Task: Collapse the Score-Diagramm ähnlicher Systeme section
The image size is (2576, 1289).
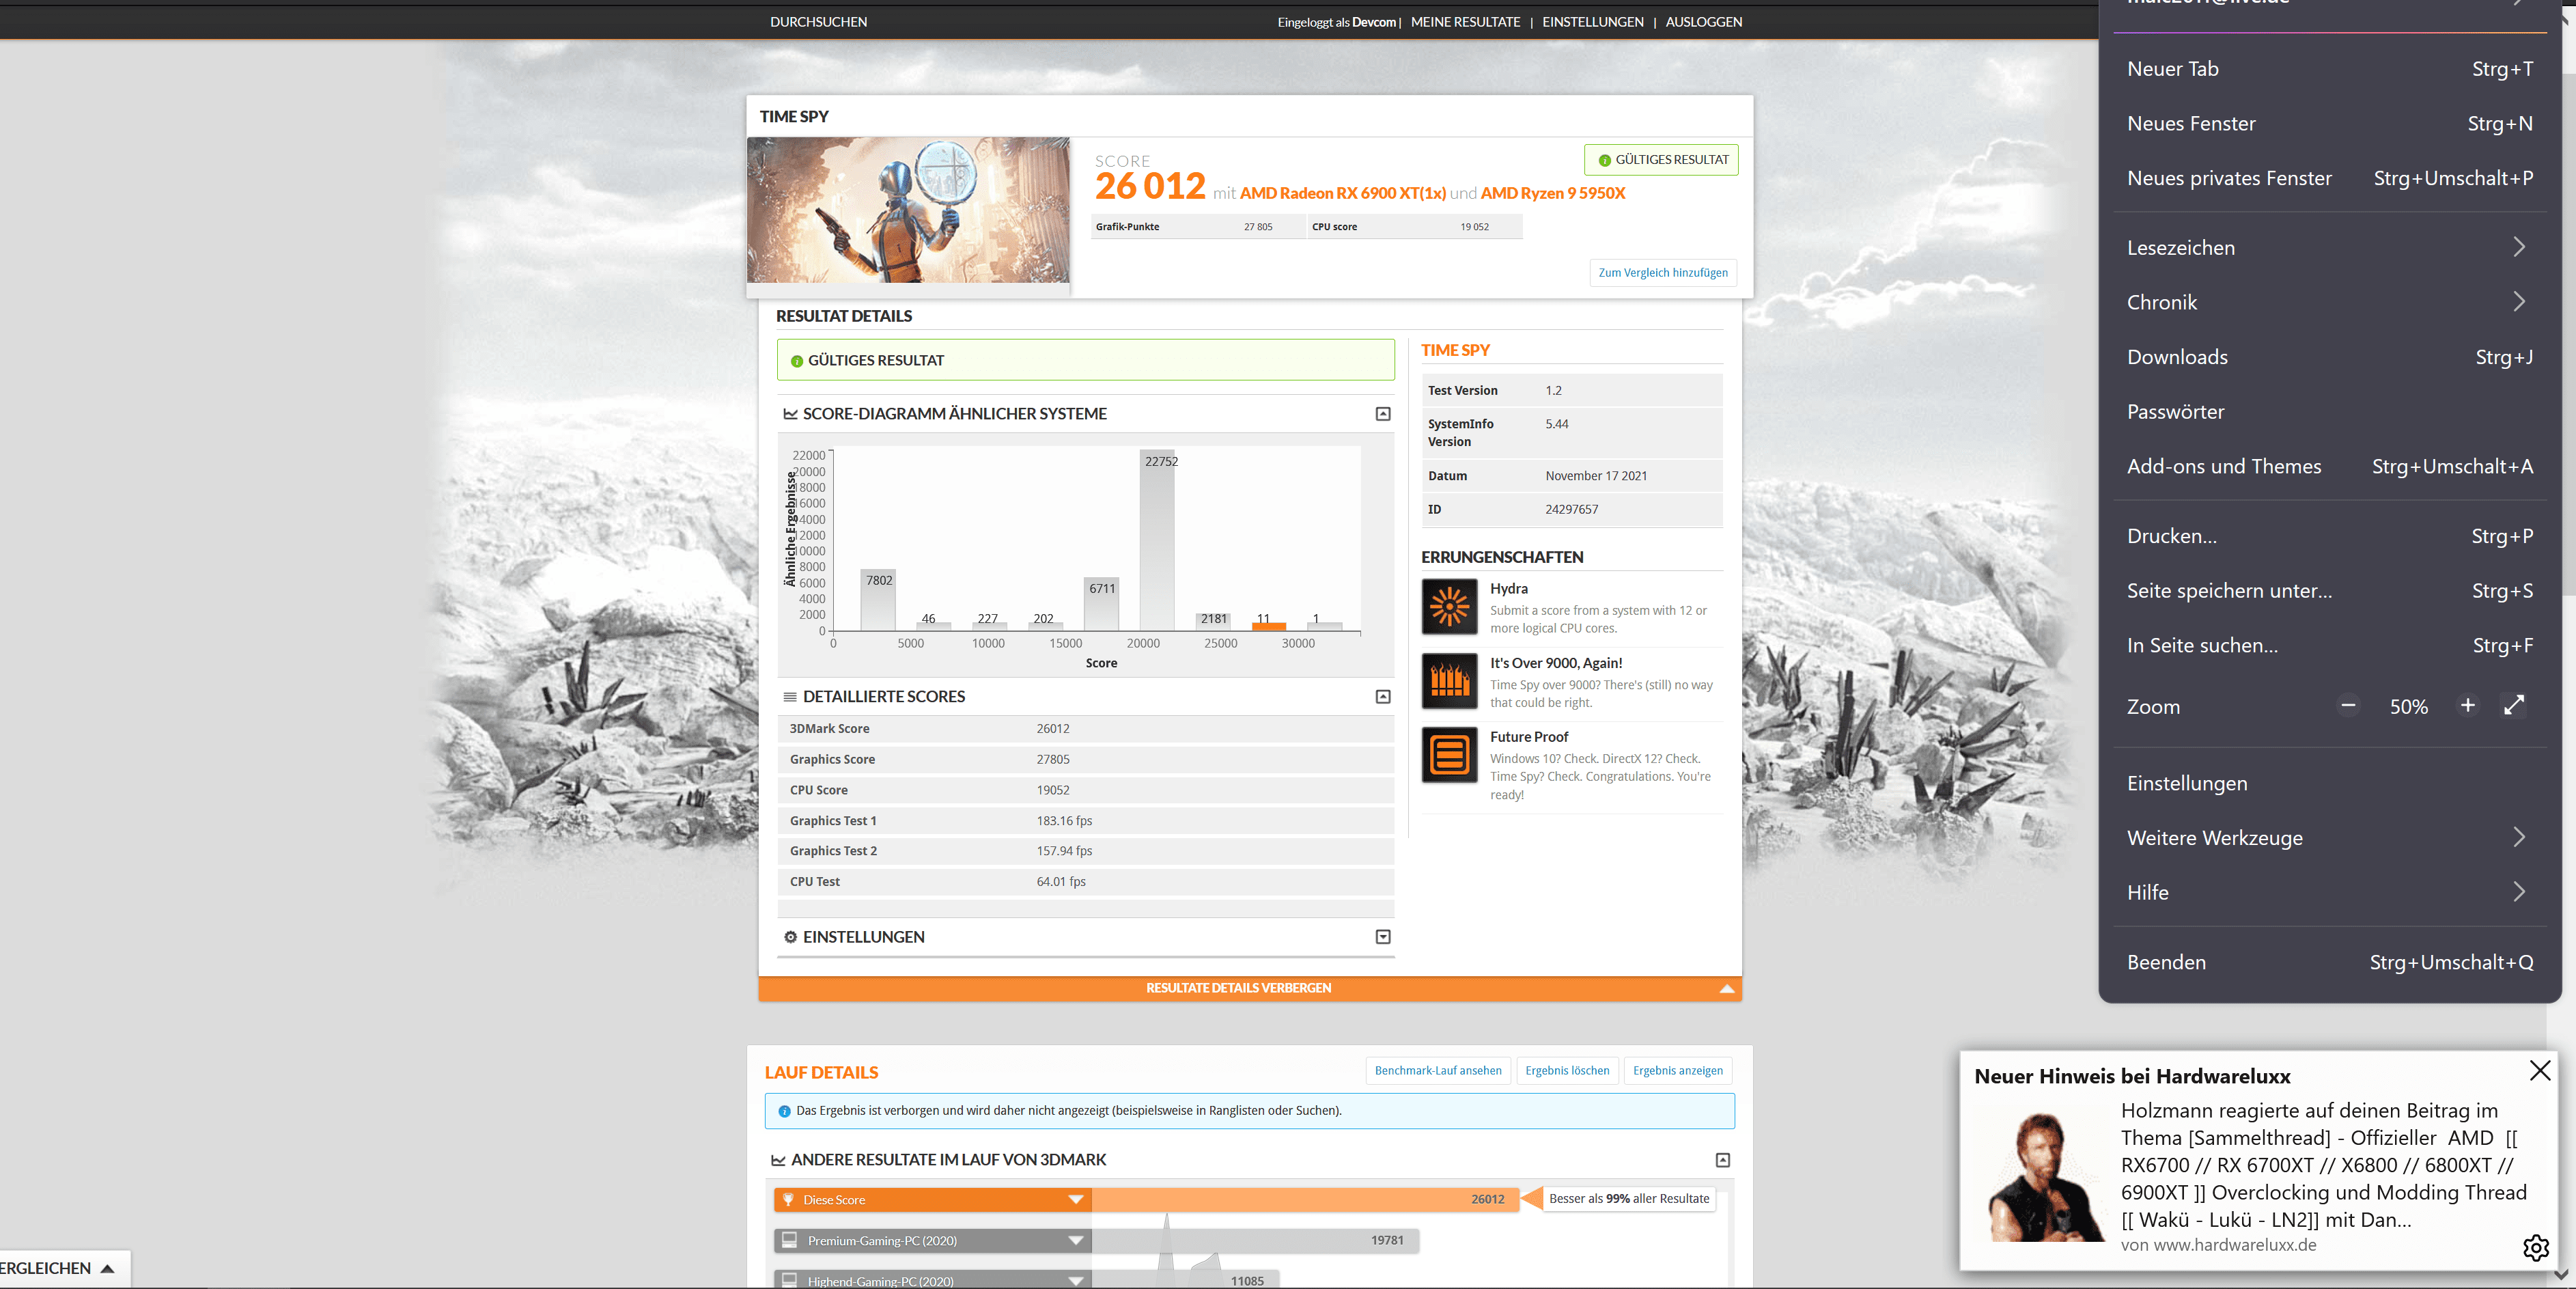Action: pos(1383,414)
